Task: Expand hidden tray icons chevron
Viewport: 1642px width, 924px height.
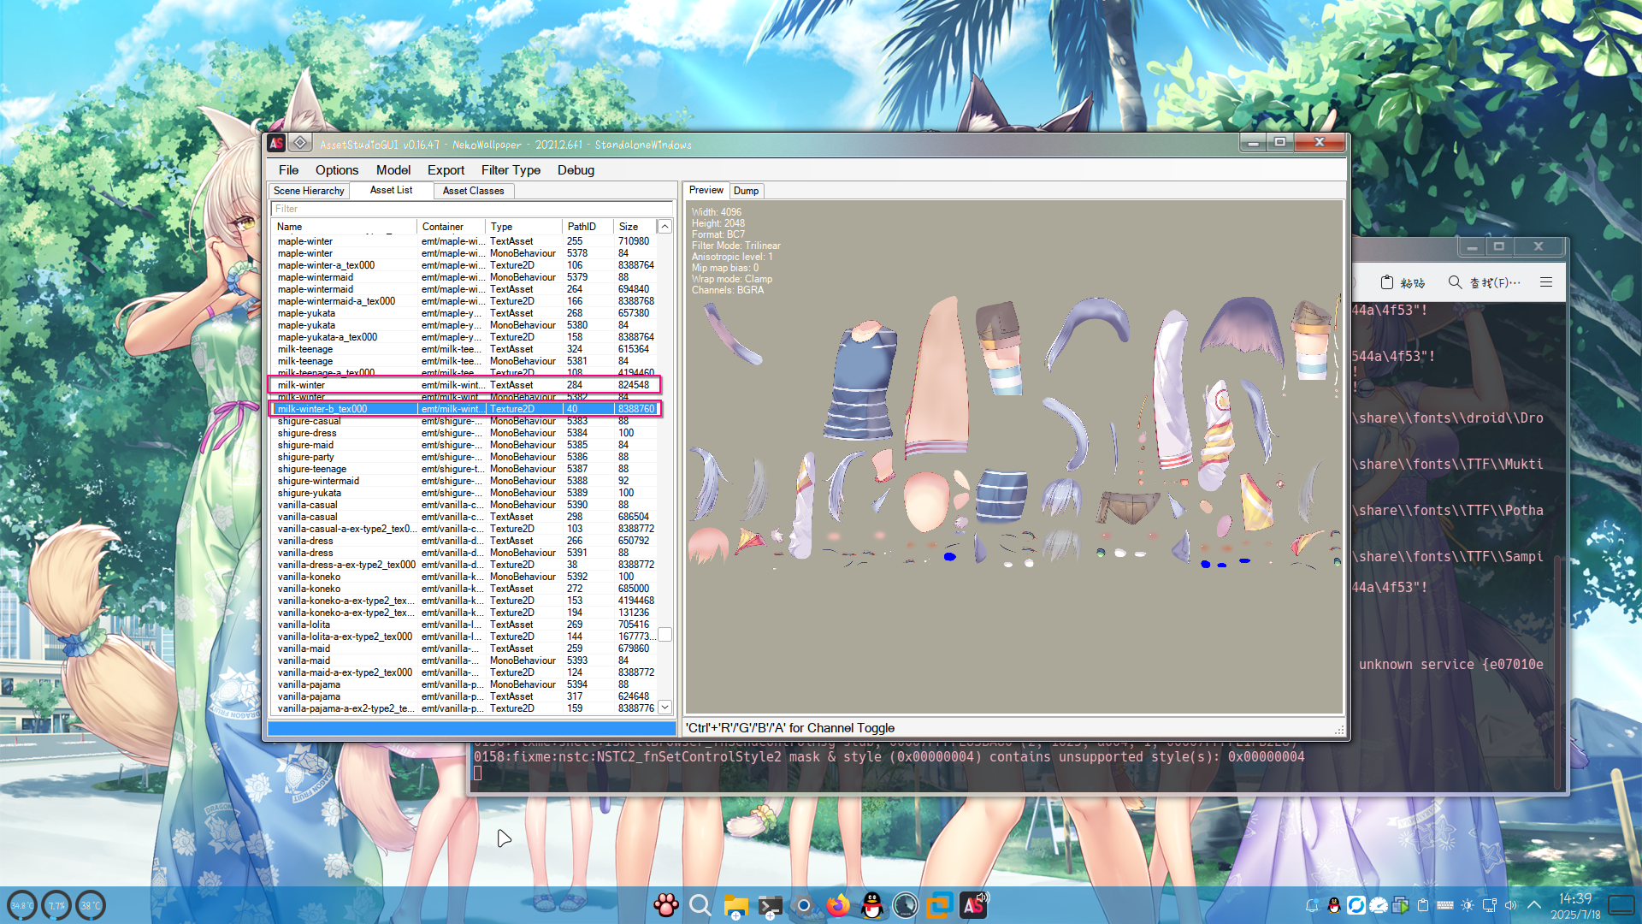Action: (1534, 905)
